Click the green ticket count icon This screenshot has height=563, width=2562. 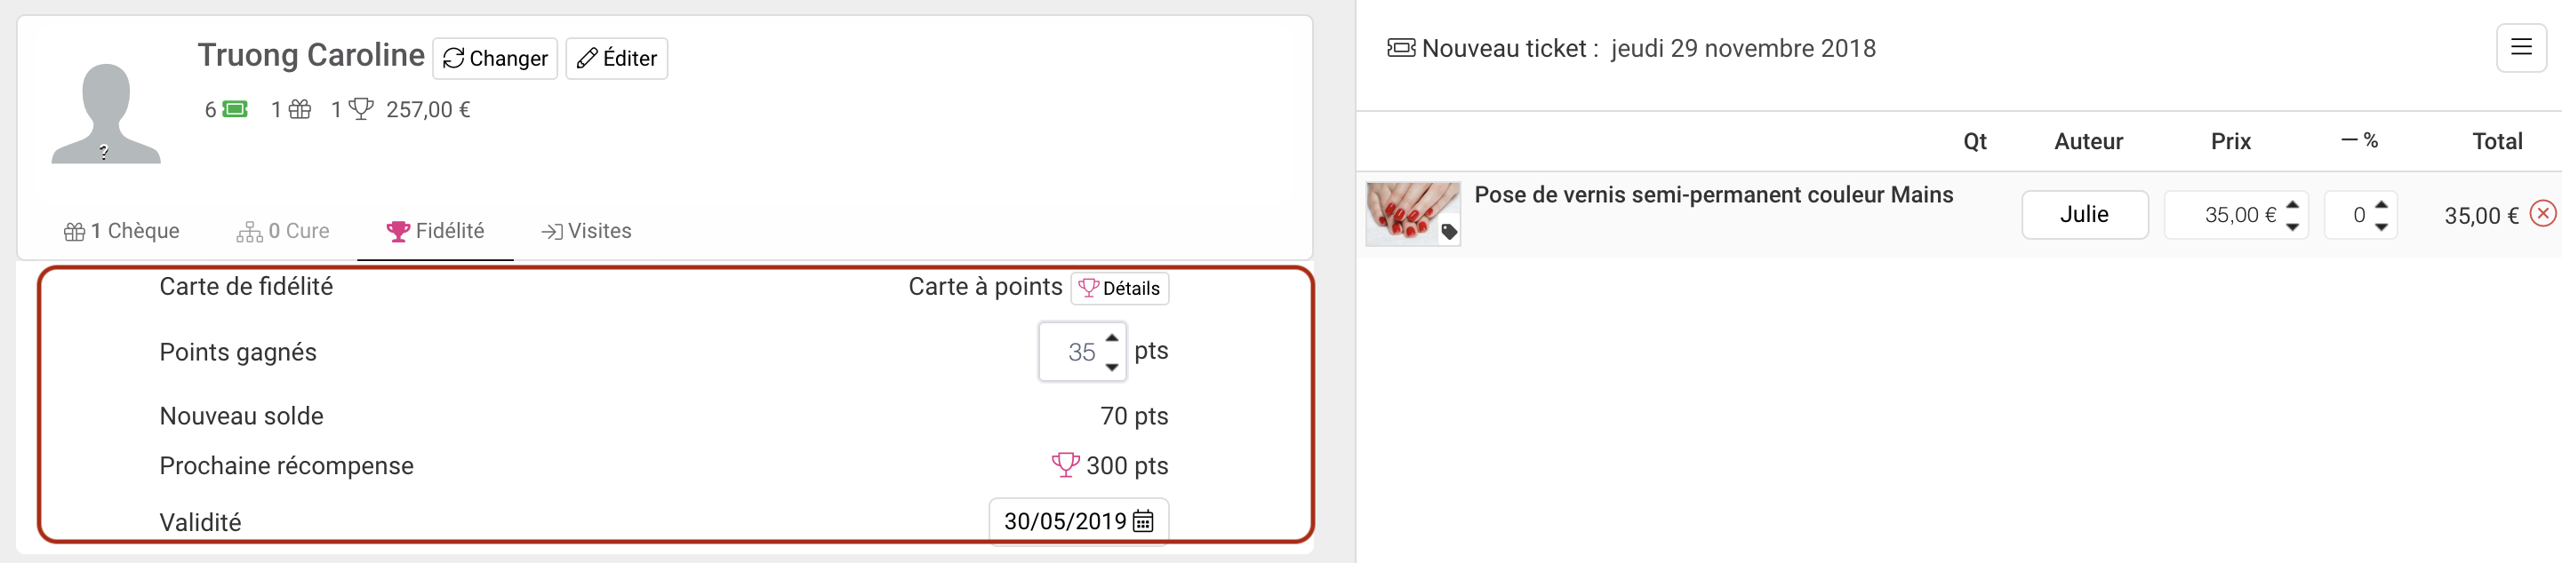tap(235, 109)
